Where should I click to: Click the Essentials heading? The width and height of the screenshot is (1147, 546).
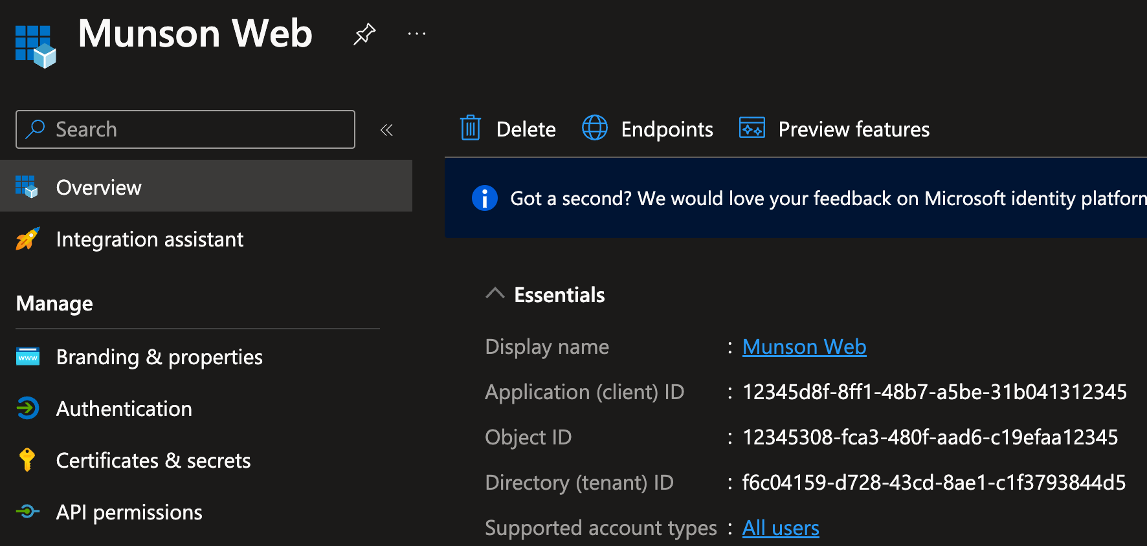coord(559,295)
